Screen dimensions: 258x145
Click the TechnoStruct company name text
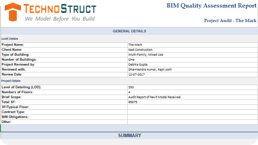[60, 9]
